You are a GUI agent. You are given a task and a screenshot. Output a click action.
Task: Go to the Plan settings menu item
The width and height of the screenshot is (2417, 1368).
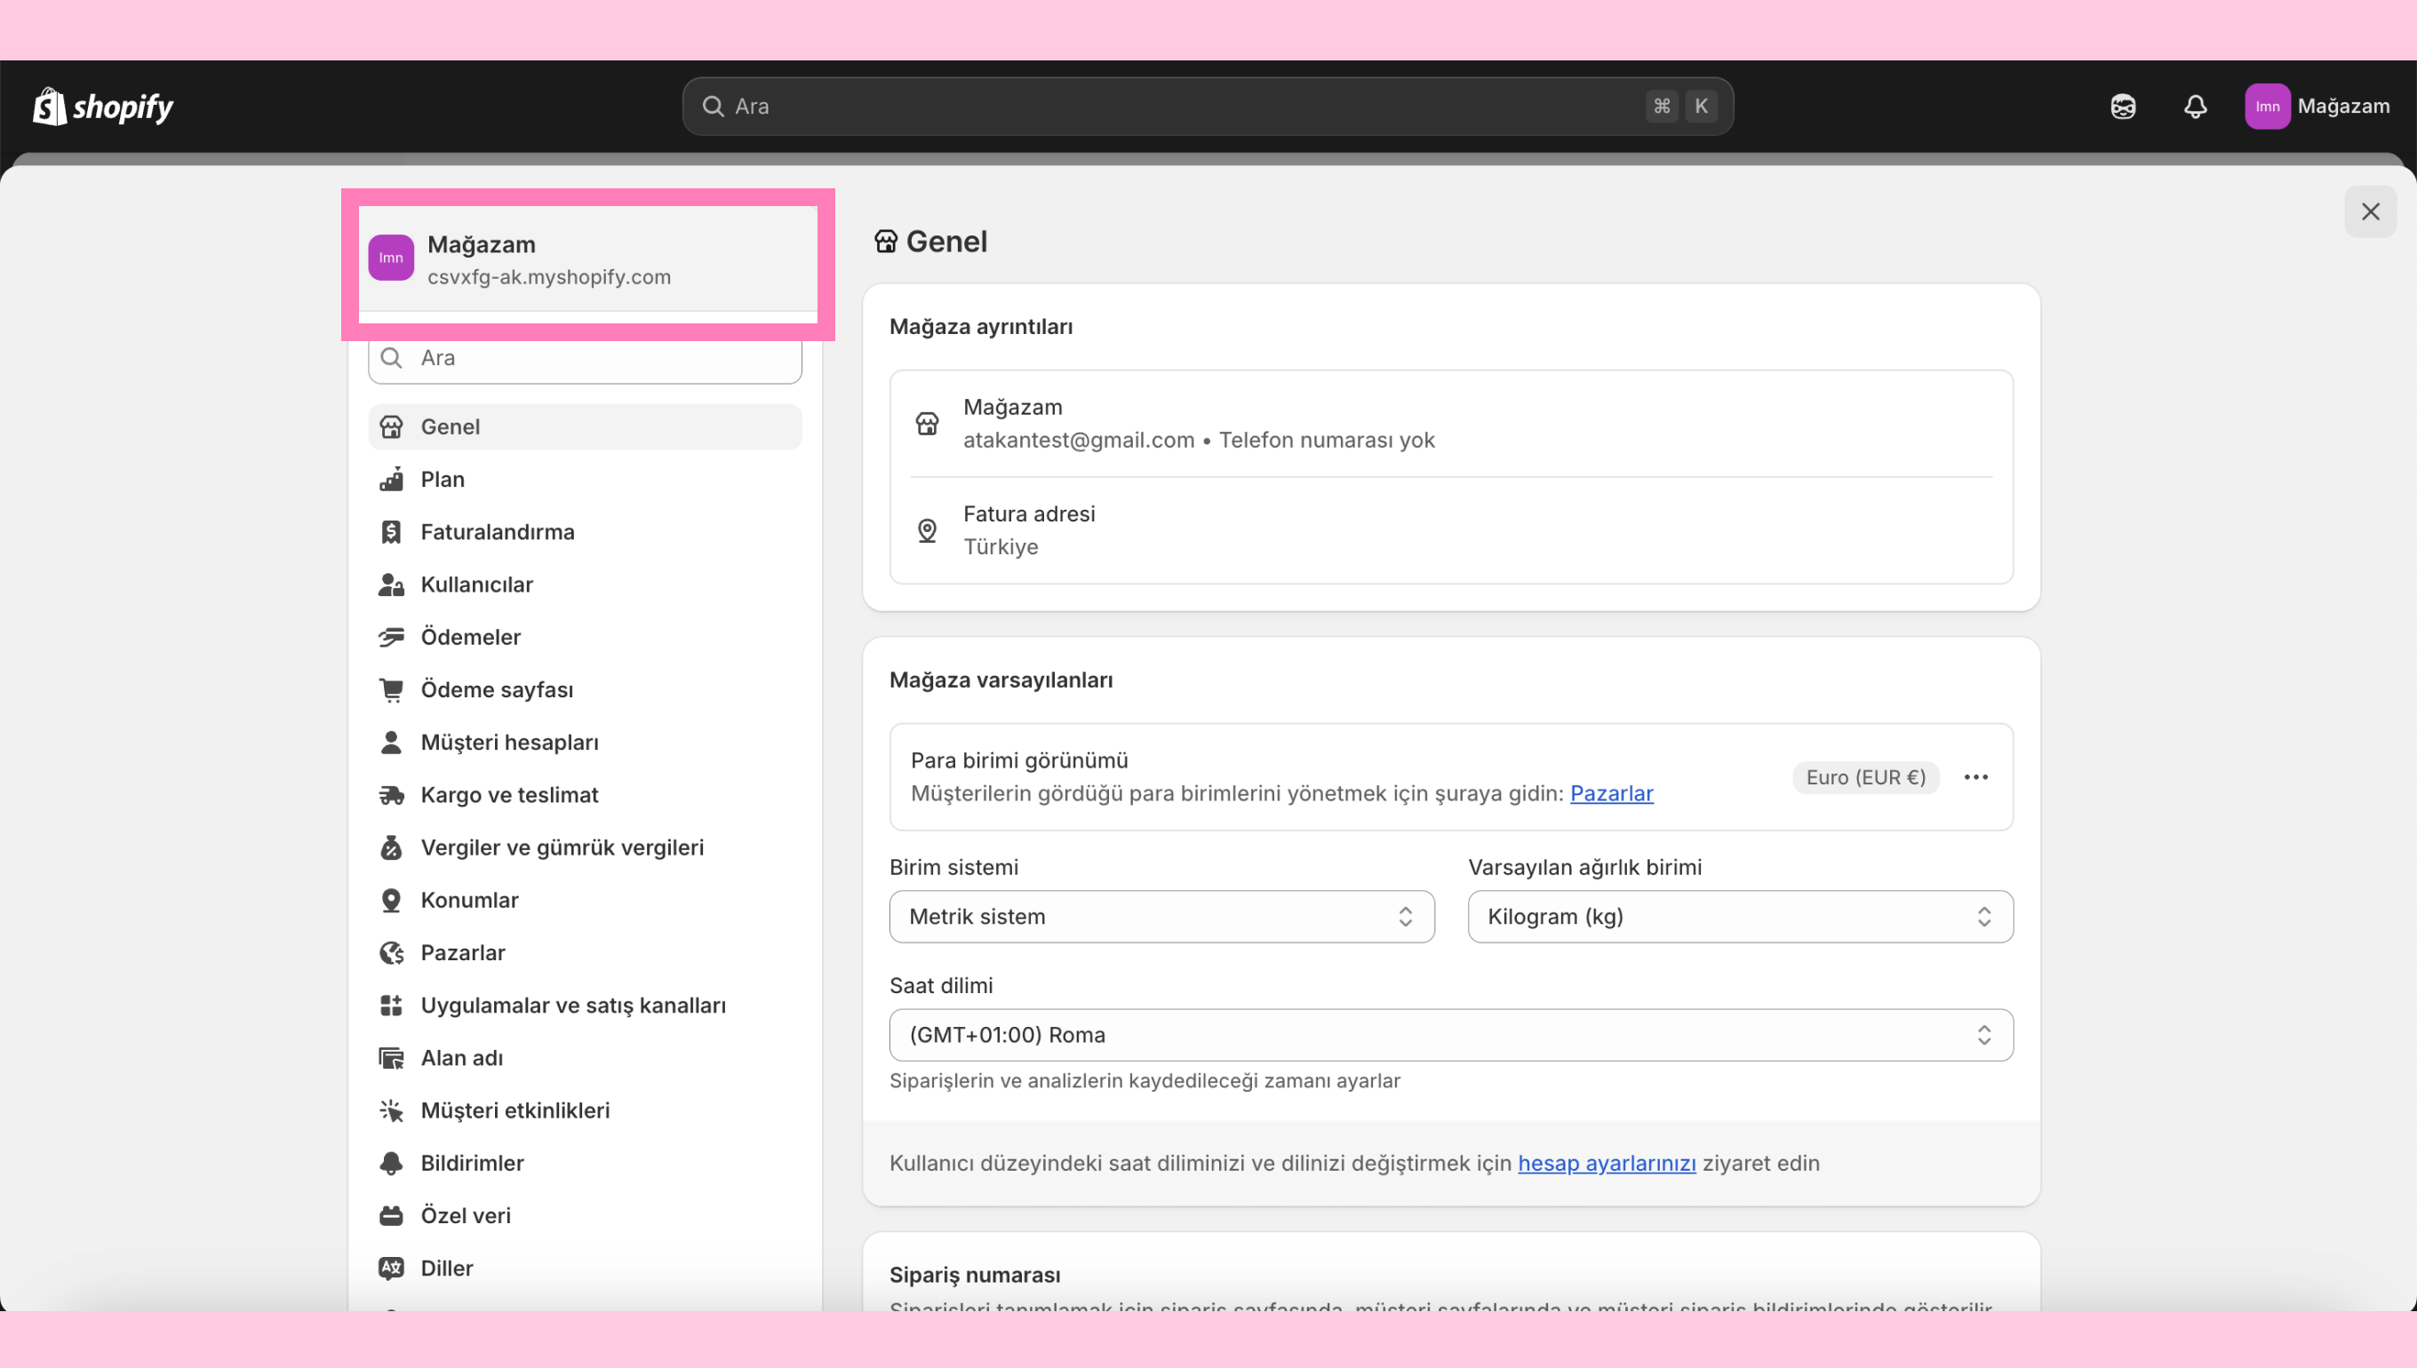tap(443, 479)
